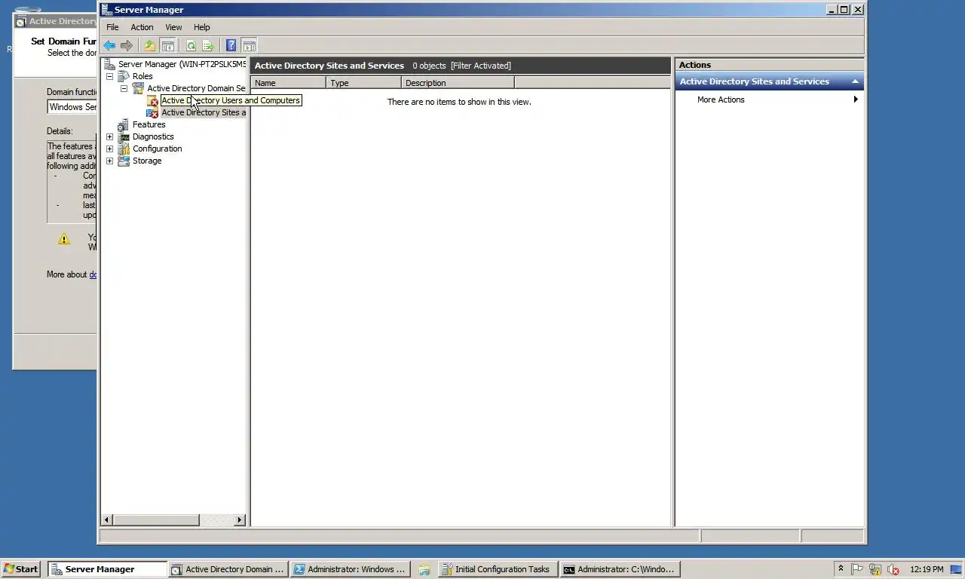The height and width of the screenshot is (579, 965).
Task: Switch to Active Directory Domain taskbar window
Action: (228, 569)
